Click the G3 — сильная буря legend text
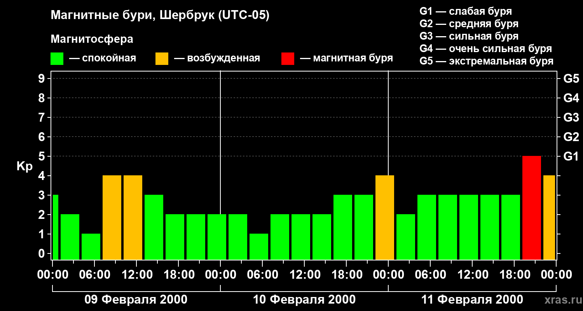This screenshot has width=583, height=311. click(469, 36)
